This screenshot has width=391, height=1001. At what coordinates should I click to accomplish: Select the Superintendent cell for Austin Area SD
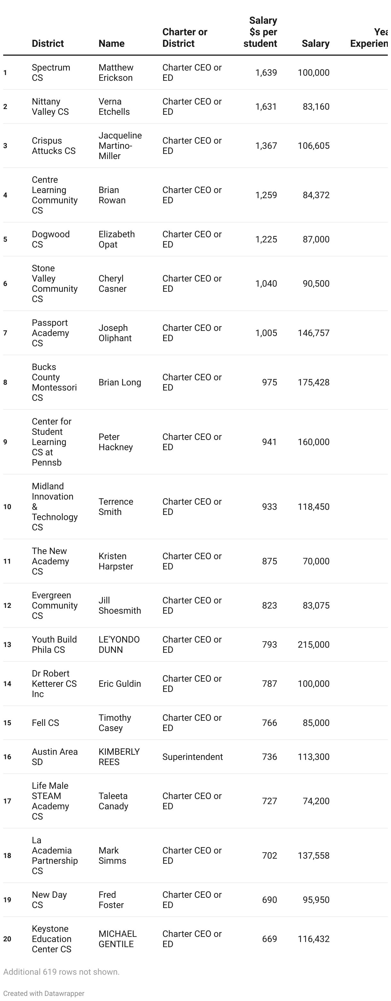click(x=192, y=757)
